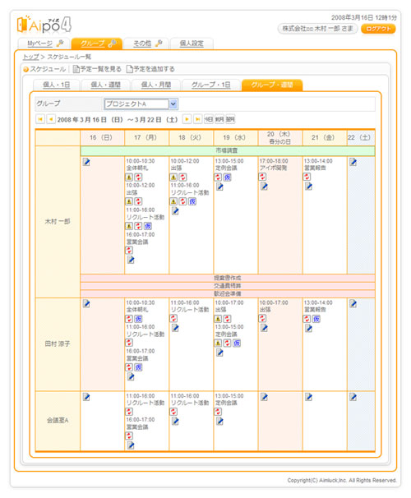
Task: Click warning icon under 木村's Tuesday 出張
Action: [x=173, y=178]
